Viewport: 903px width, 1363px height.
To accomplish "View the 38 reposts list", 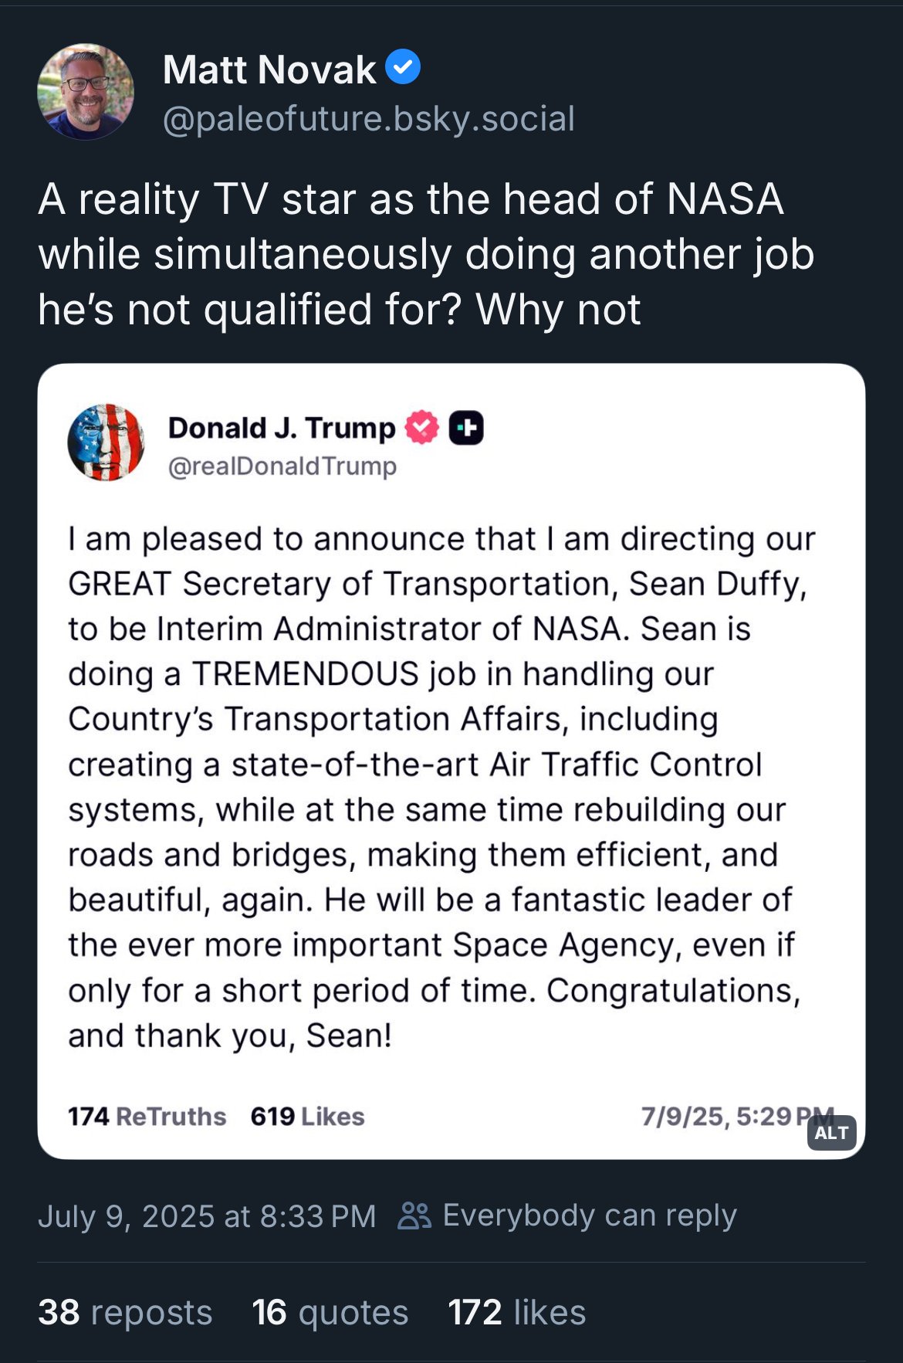I will click(x=125, y=1313).
